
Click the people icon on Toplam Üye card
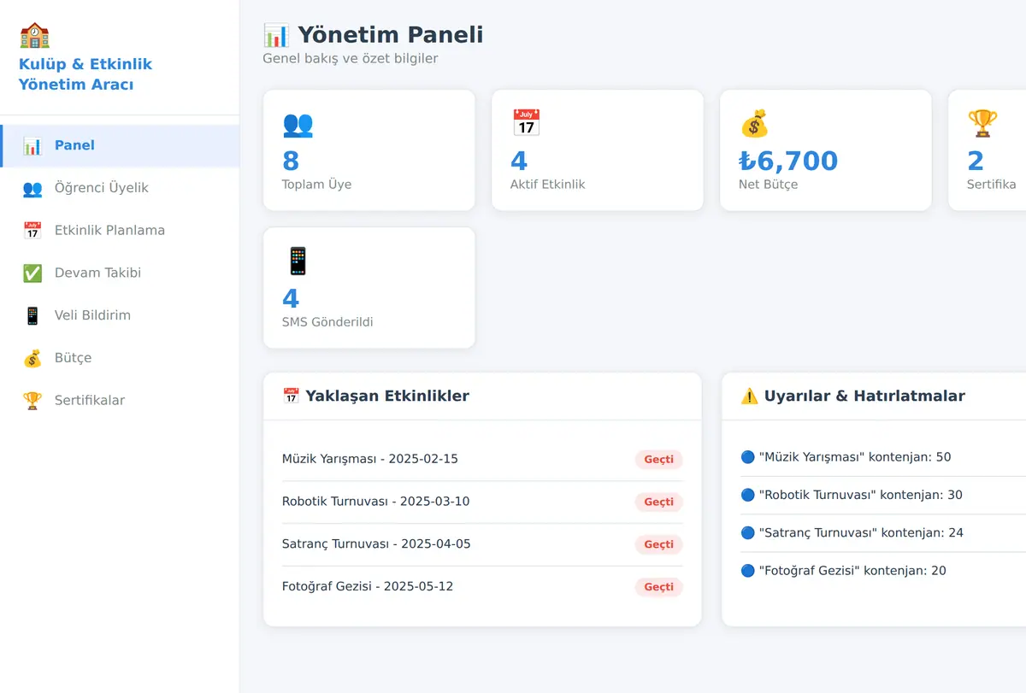298,124
